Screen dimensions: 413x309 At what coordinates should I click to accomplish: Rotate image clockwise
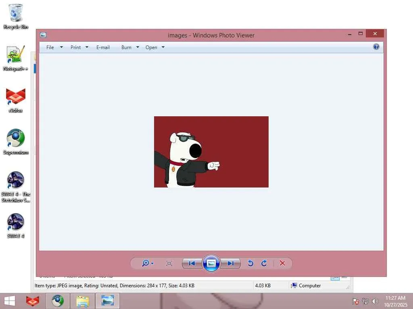(x=264, y=263)
